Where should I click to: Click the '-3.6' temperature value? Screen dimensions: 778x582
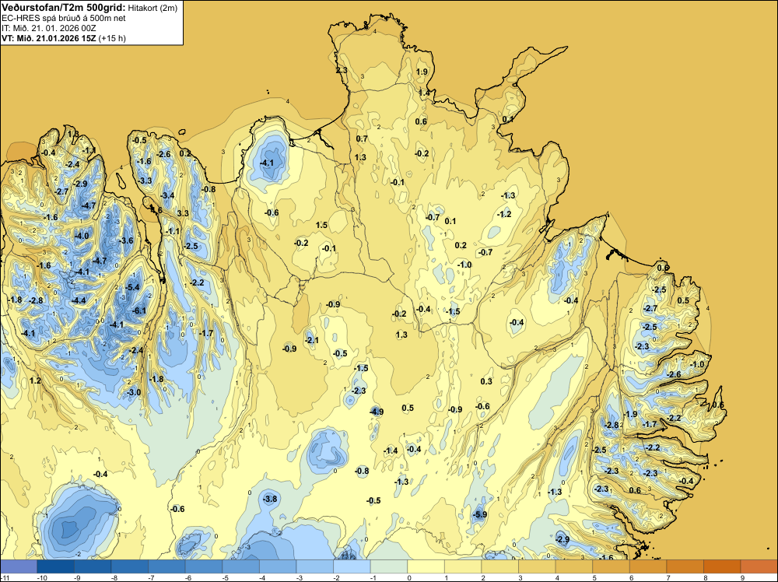[127, 240]
